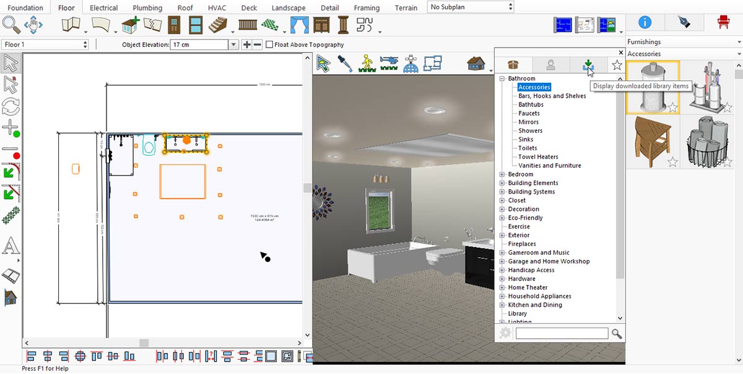
Task: Toggle the favorites star in library panel
Action: pyautogui.click(x=617, y=65)
